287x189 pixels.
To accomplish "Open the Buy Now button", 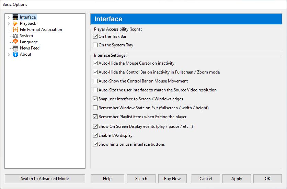I will (172, 179).
